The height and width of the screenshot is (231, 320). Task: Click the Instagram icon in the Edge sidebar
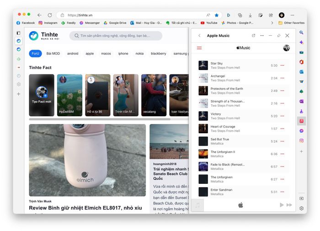coord(302,140)
